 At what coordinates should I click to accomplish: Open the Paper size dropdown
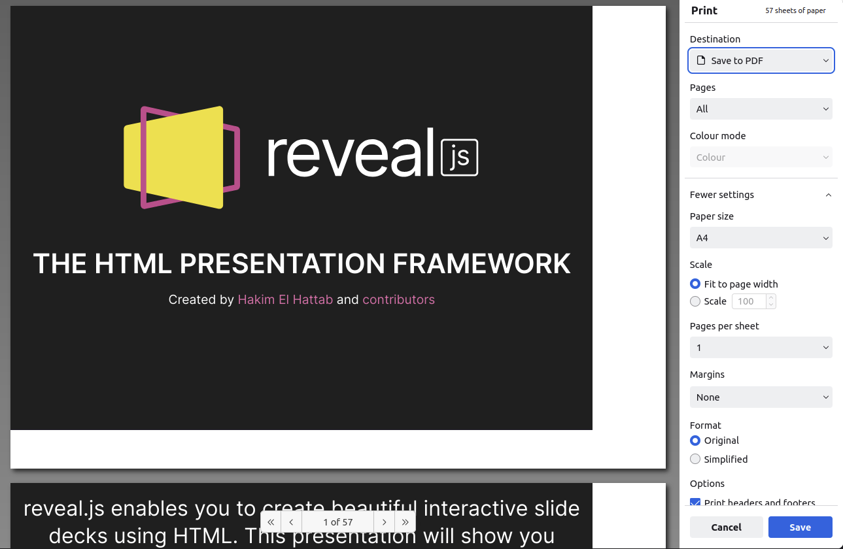tap(761, 237)
